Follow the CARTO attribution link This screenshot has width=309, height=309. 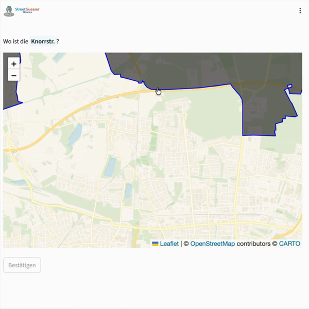point(289,244)
